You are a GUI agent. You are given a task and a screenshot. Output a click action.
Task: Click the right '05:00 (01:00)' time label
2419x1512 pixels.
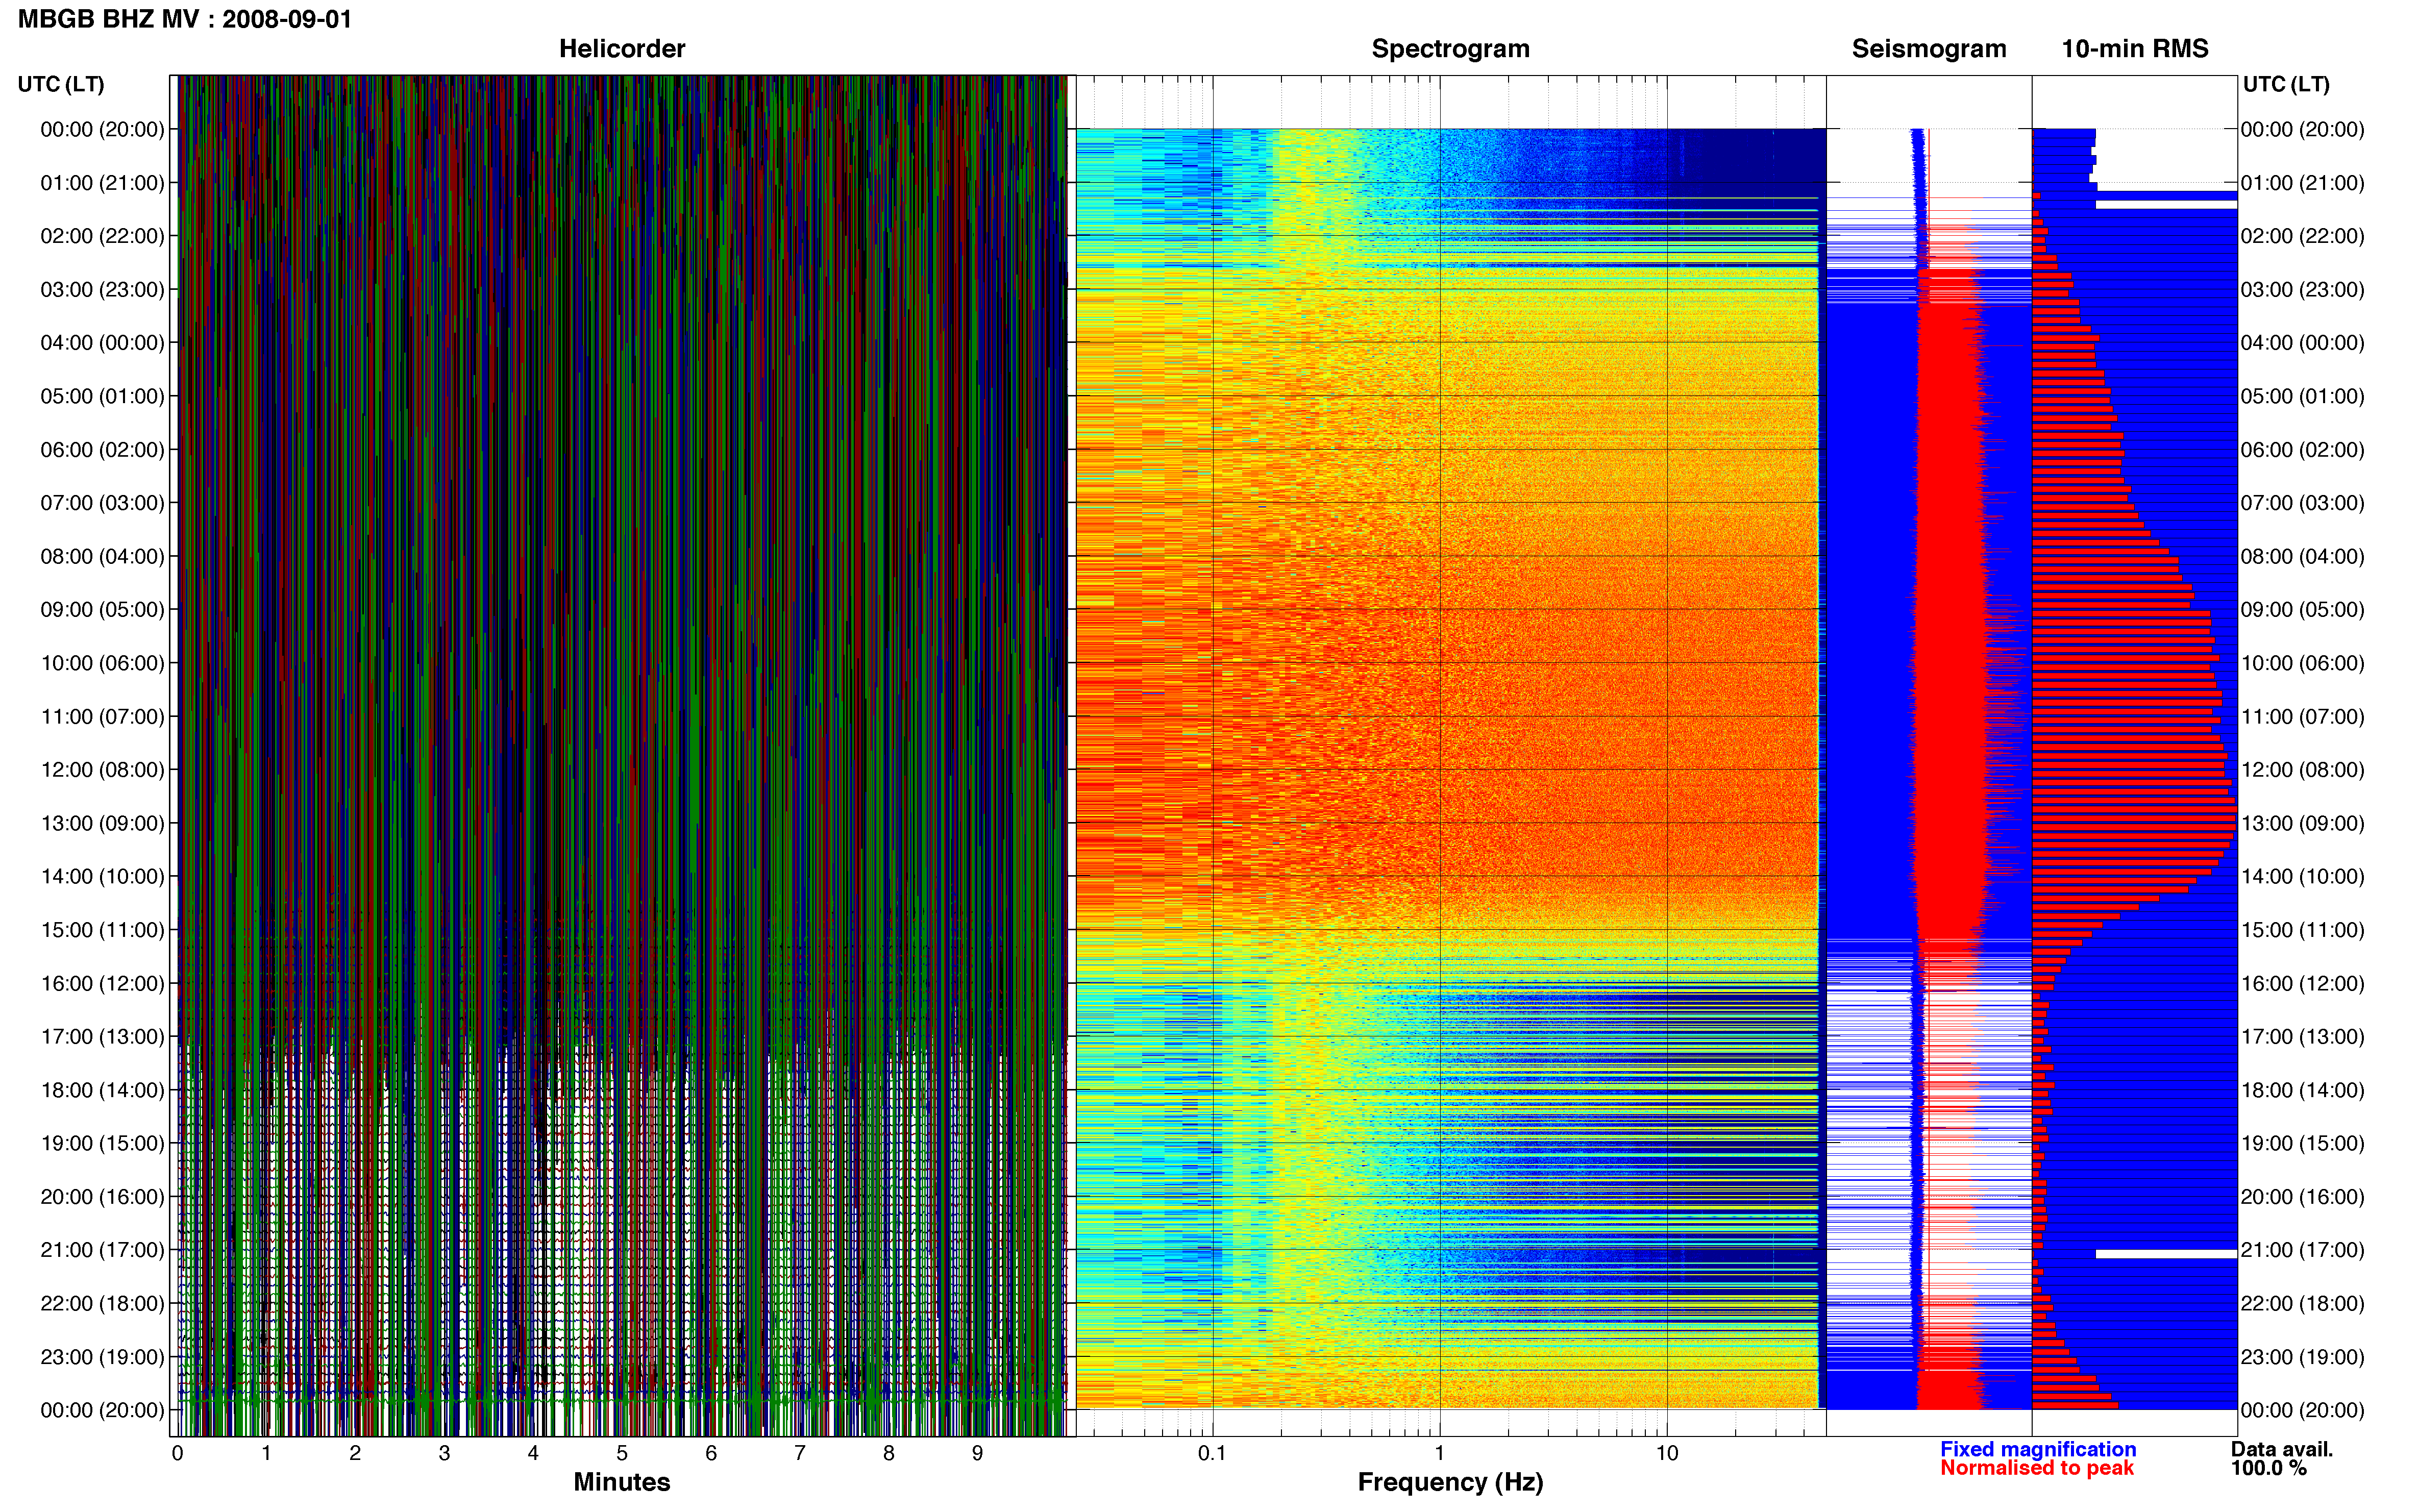coord(2302,396)
